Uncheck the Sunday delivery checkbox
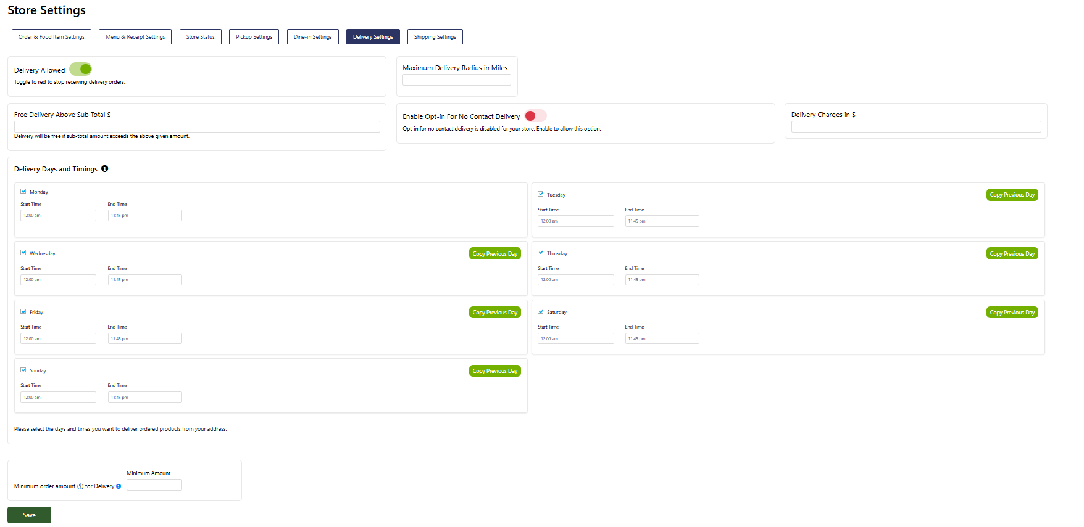The width and height of the screenshot is (1084, 527). click(x=23, y=370)
